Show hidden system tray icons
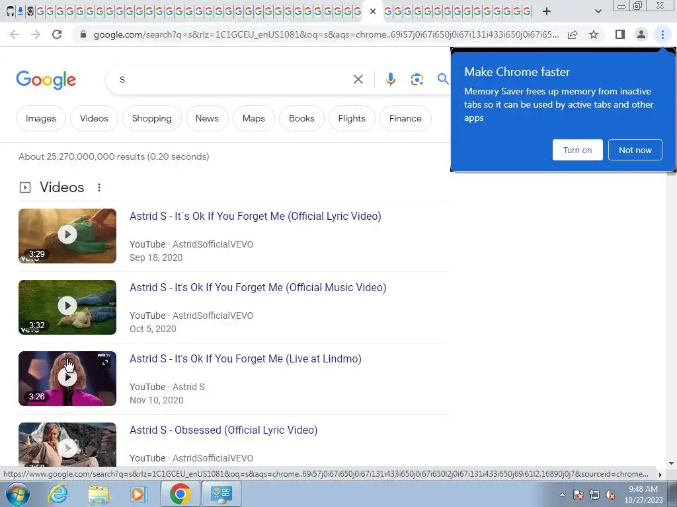The height and width of the screenshot is (507, 677). pos(562,494)
